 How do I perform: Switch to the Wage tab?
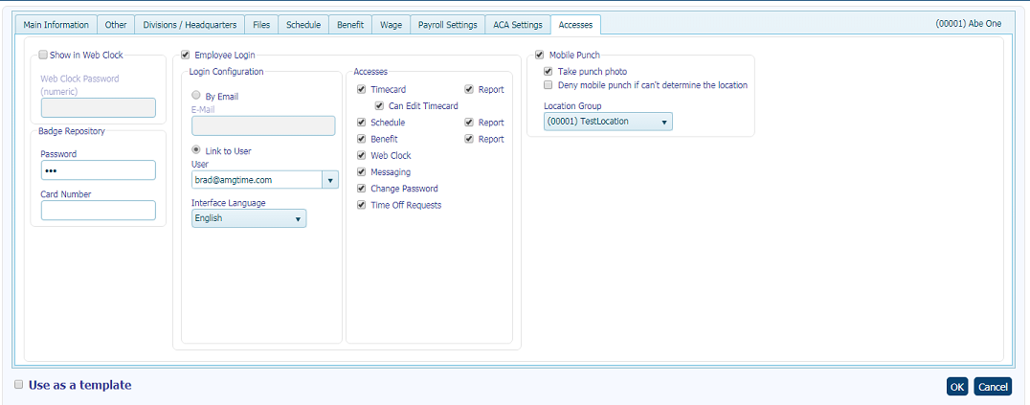[392, 24]
